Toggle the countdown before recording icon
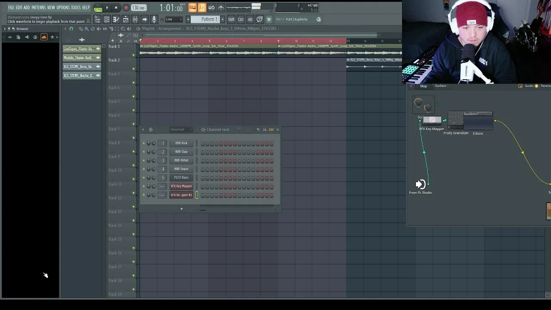This screenshot has width=551, height=310. pyautogui.click(x=202, y=8)
